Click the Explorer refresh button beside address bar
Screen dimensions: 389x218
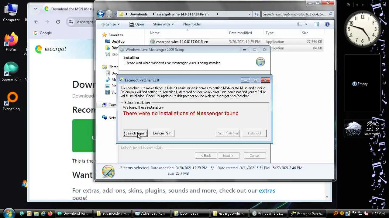point(256,14)
